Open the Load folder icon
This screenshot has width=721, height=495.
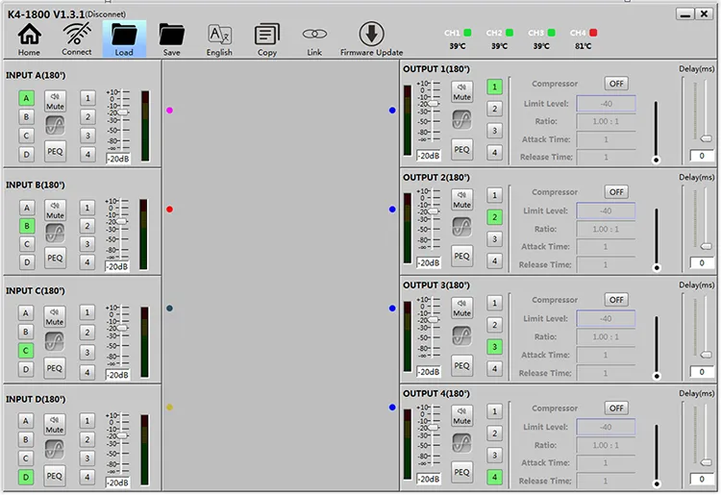pos(124,37)
